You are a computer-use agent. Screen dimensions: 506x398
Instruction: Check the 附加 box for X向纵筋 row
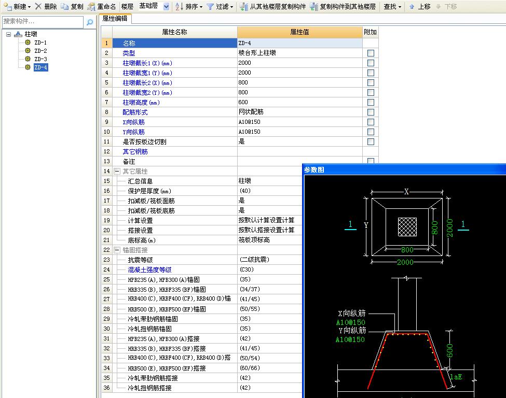(x=371, y=122)
